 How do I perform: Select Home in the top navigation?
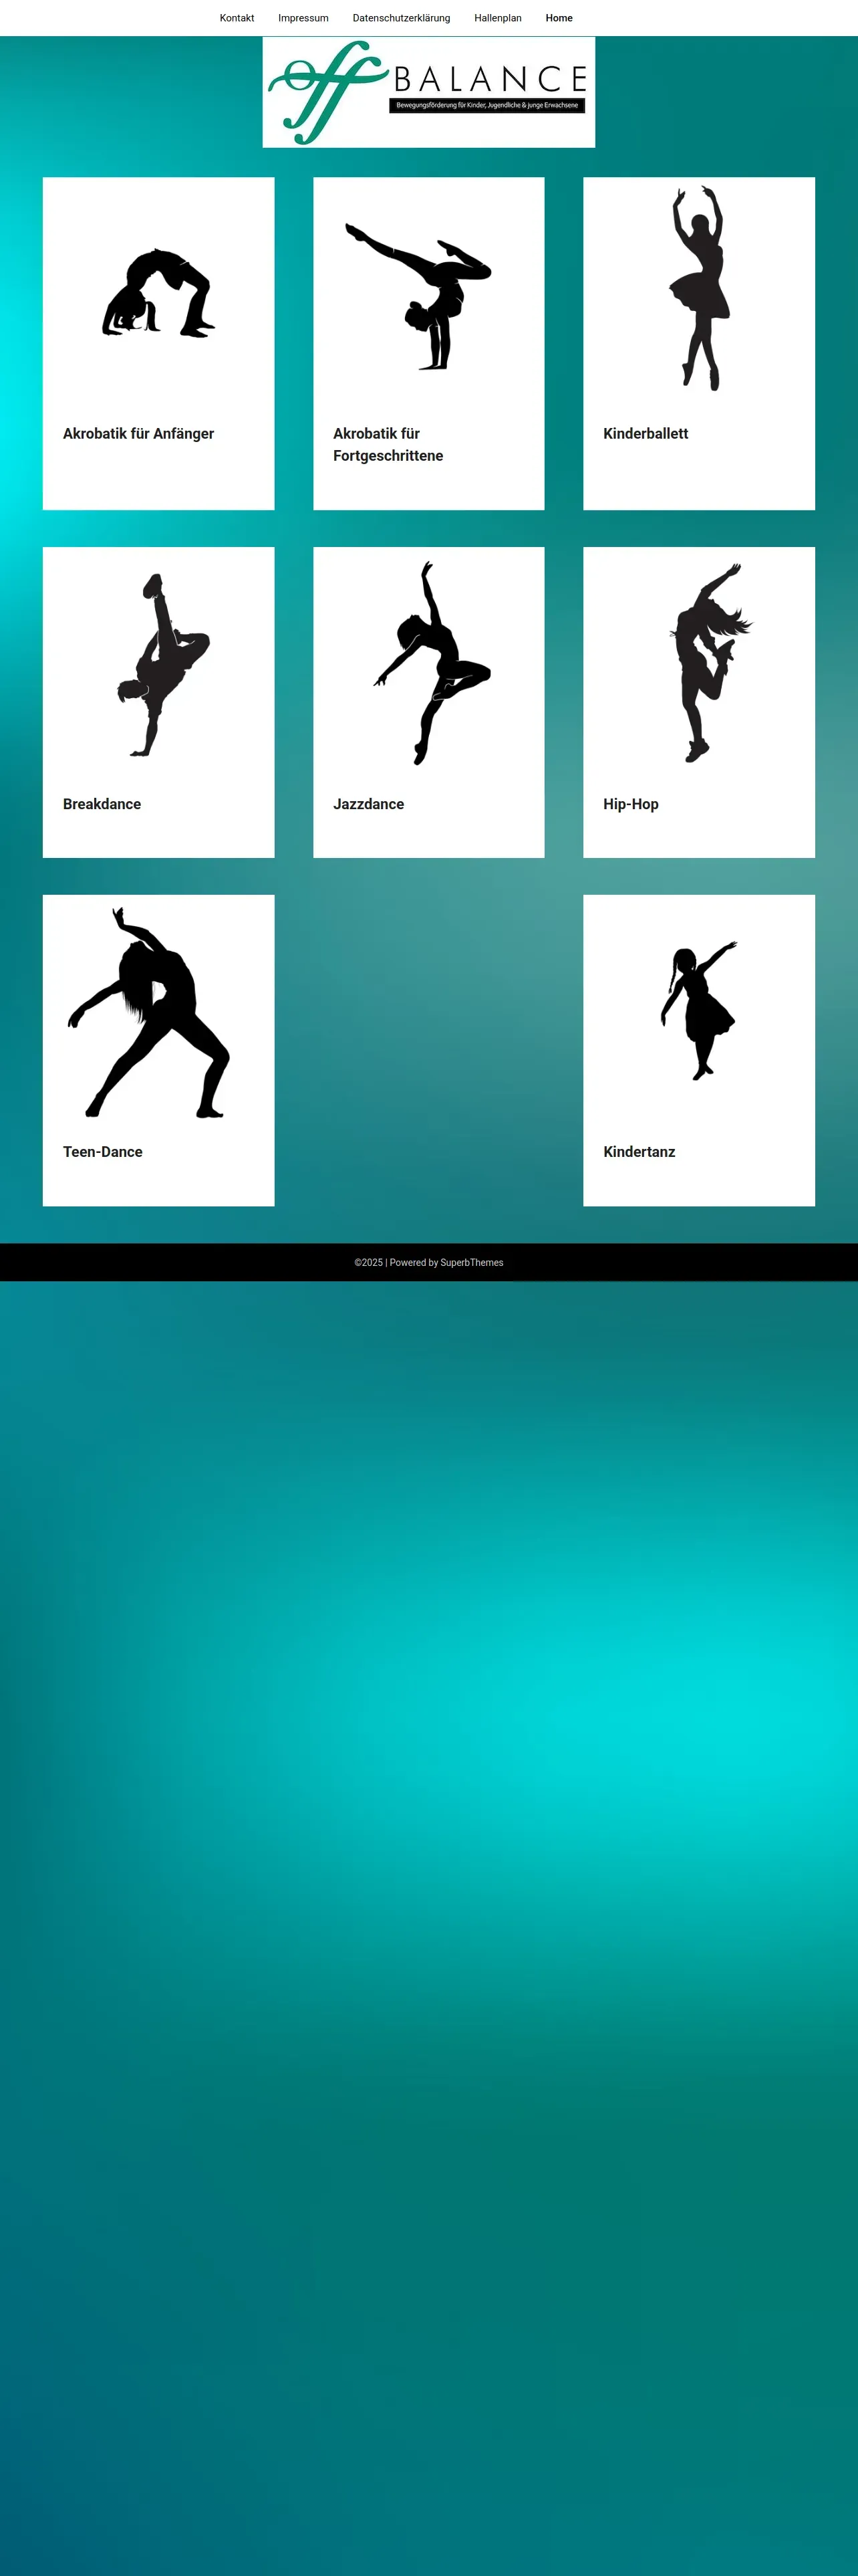coord(559,18)
